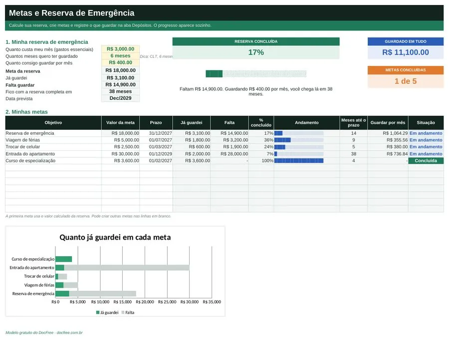The height and width of the screenshot is (340, 449).
Task: Click the Dec/2029 forecast date cell
Action: (120, 98)
